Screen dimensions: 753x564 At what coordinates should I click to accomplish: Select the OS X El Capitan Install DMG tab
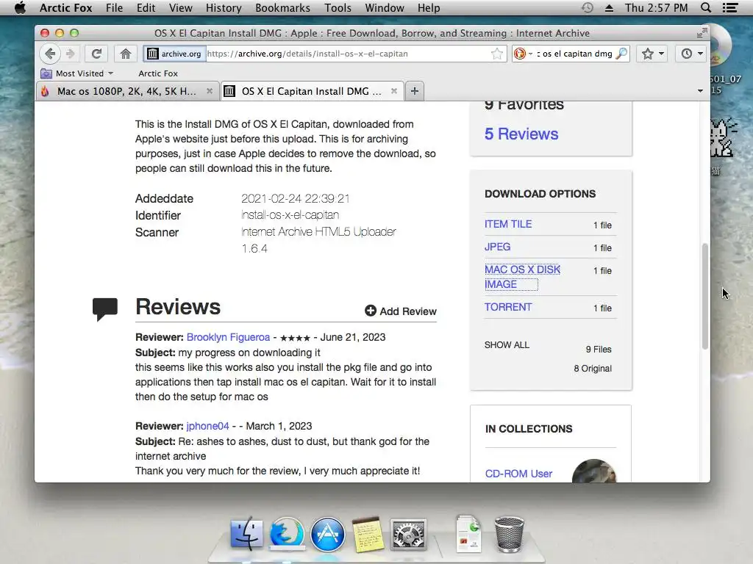[312, 91]
